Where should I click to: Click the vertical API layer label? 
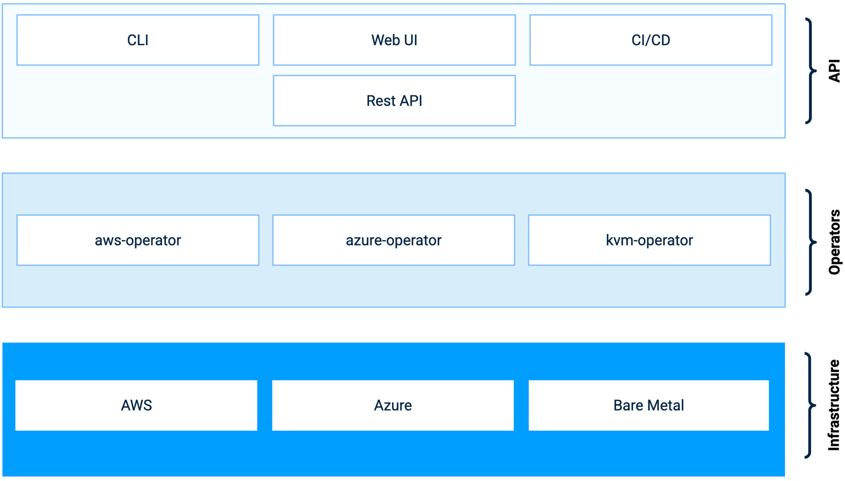(834, 71)
